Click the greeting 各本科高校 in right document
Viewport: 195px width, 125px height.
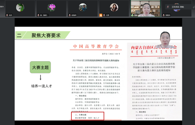click(x=136, y=77)
